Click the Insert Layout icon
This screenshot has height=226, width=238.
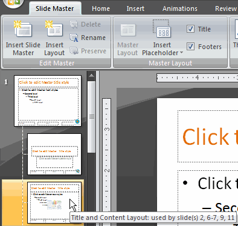tap(54, 29)
